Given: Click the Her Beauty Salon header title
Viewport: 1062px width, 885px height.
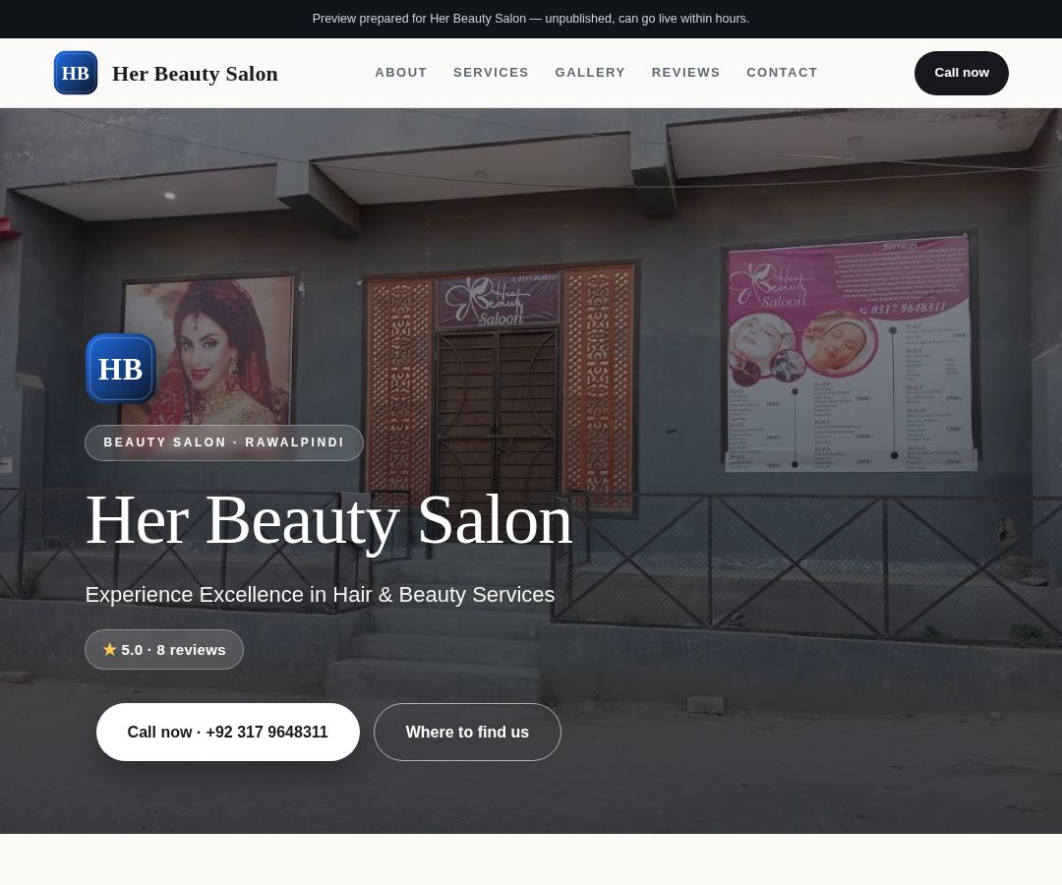Looking at the screenshot, I should [x=195, y=73].
